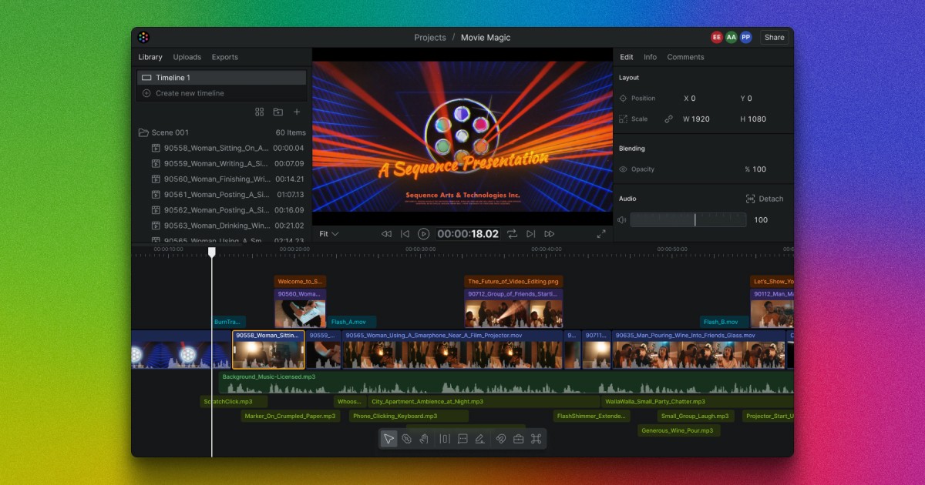Select Timeline 1 in library
This screenshot has width=925, height=485.
click(x=222, y=78)
